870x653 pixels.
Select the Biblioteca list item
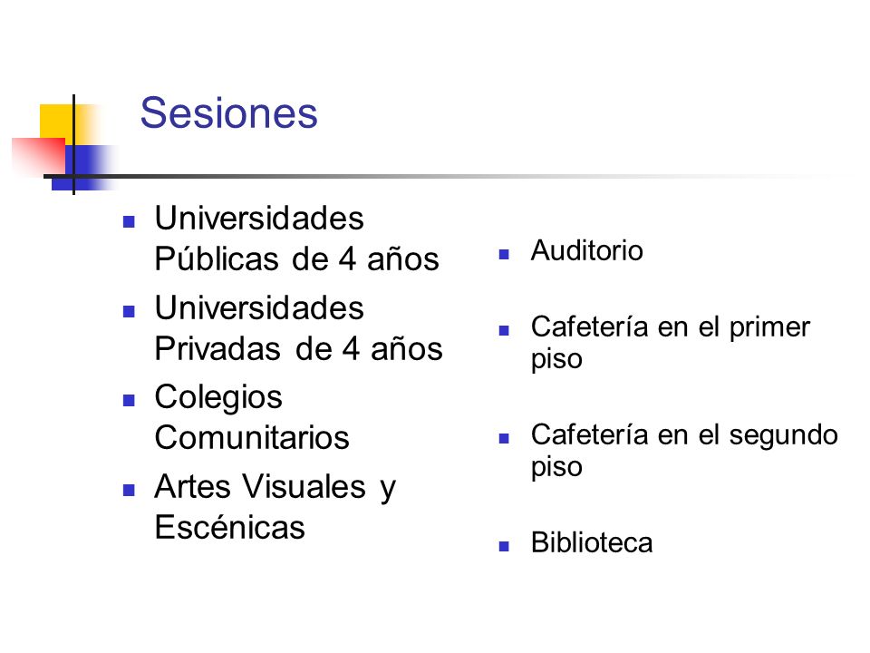click(x=592, y=542)
